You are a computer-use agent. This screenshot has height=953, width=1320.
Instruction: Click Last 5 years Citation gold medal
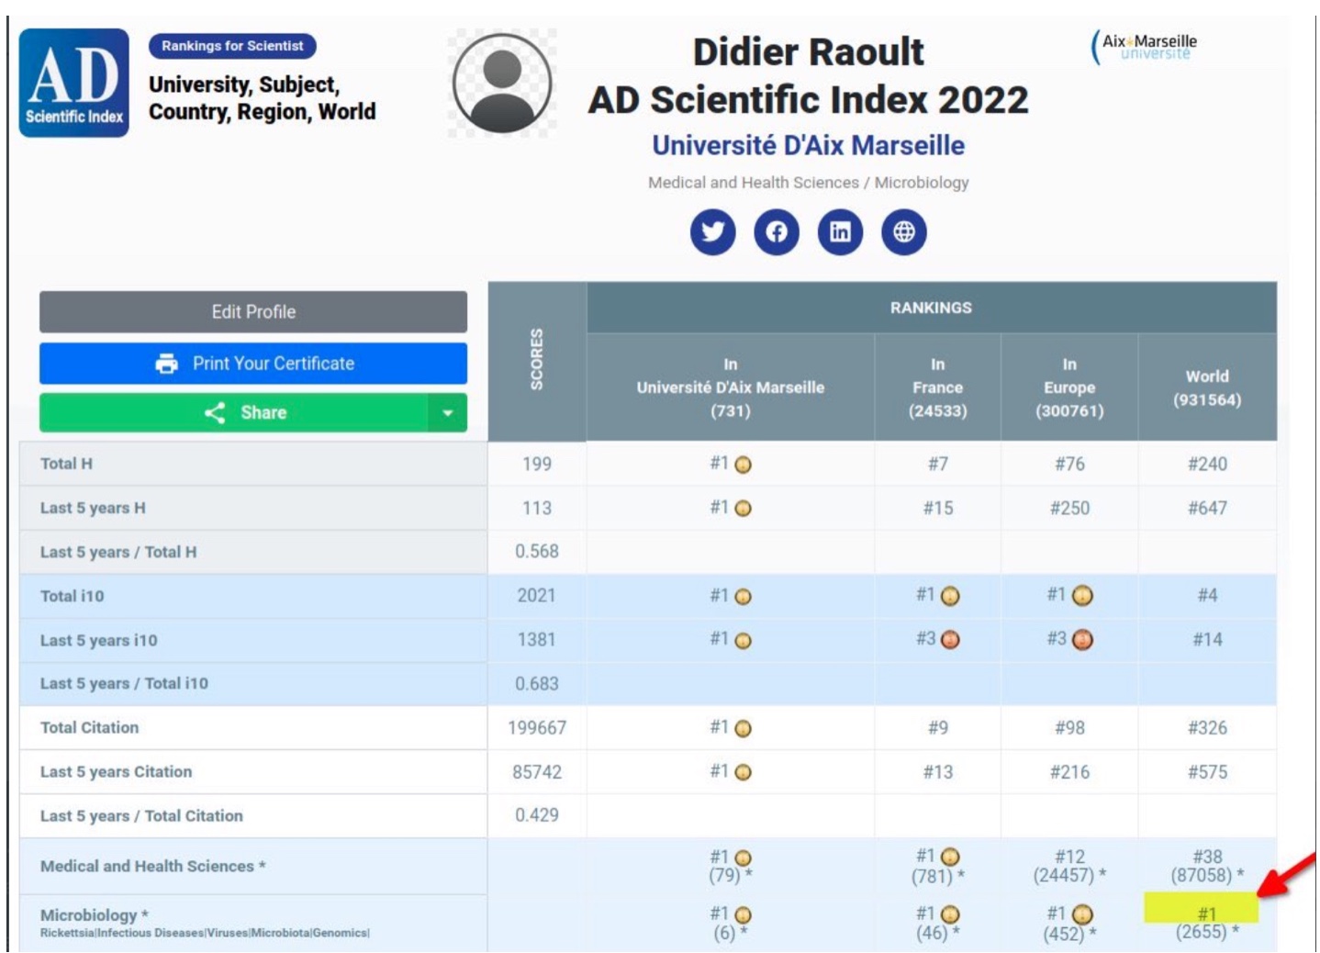click(744, 773)
